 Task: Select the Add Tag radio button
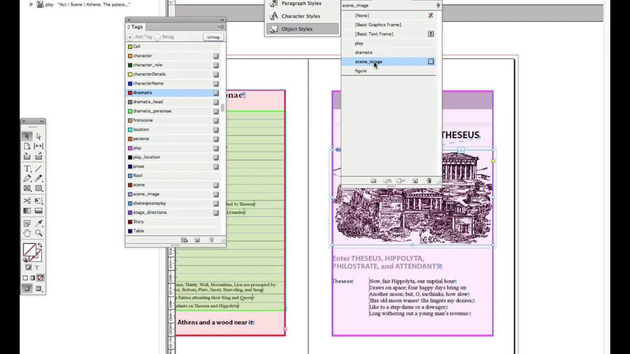[x=130, y=37]
